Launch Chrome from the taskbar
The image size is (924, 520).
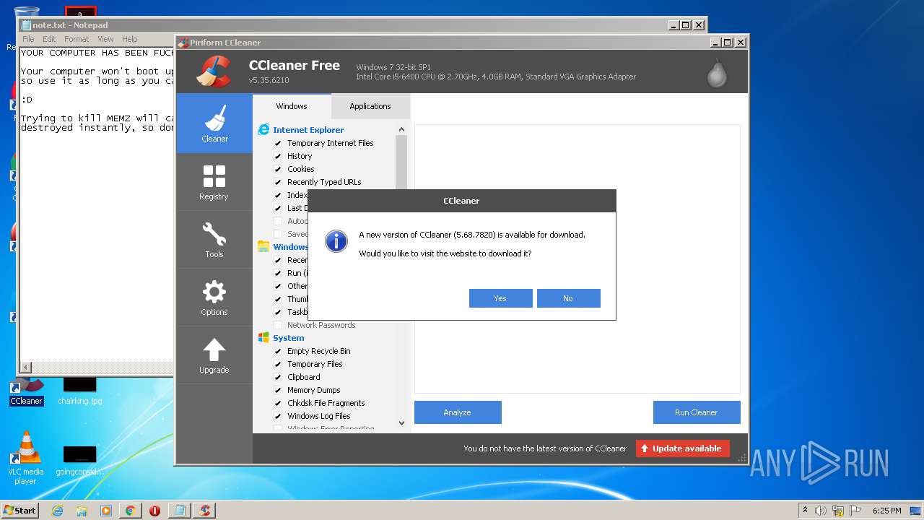pos(130,511)
